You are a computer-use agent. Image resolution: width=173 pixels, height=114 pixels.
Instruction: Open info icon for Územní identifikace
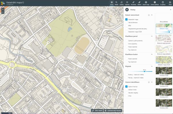pyautogui.click(x=148, y=82)
